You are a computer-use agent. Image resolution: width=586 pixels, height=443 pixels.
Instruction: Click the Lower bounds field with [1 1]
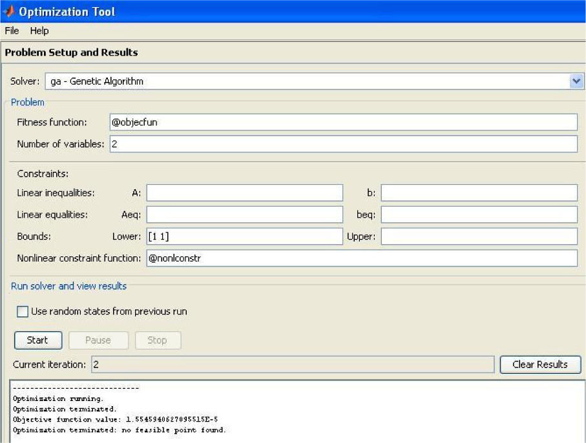(x=244, y=236)
